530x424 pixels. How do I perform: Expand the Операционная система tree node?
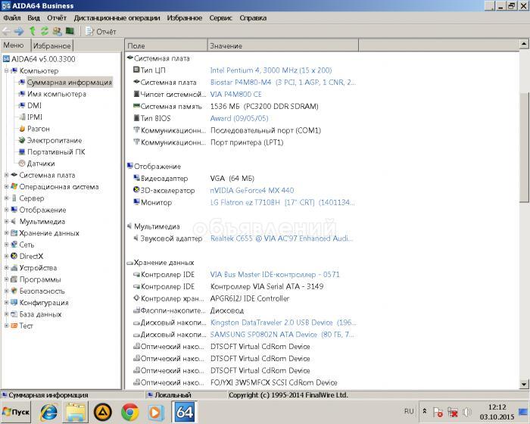point(7,187)
